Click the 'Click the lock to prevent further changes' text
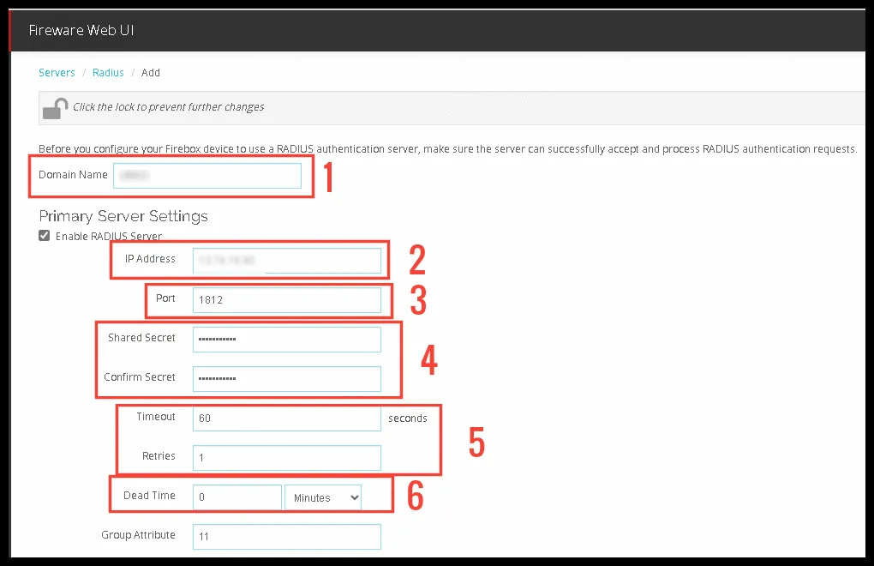 click(168, 107)
